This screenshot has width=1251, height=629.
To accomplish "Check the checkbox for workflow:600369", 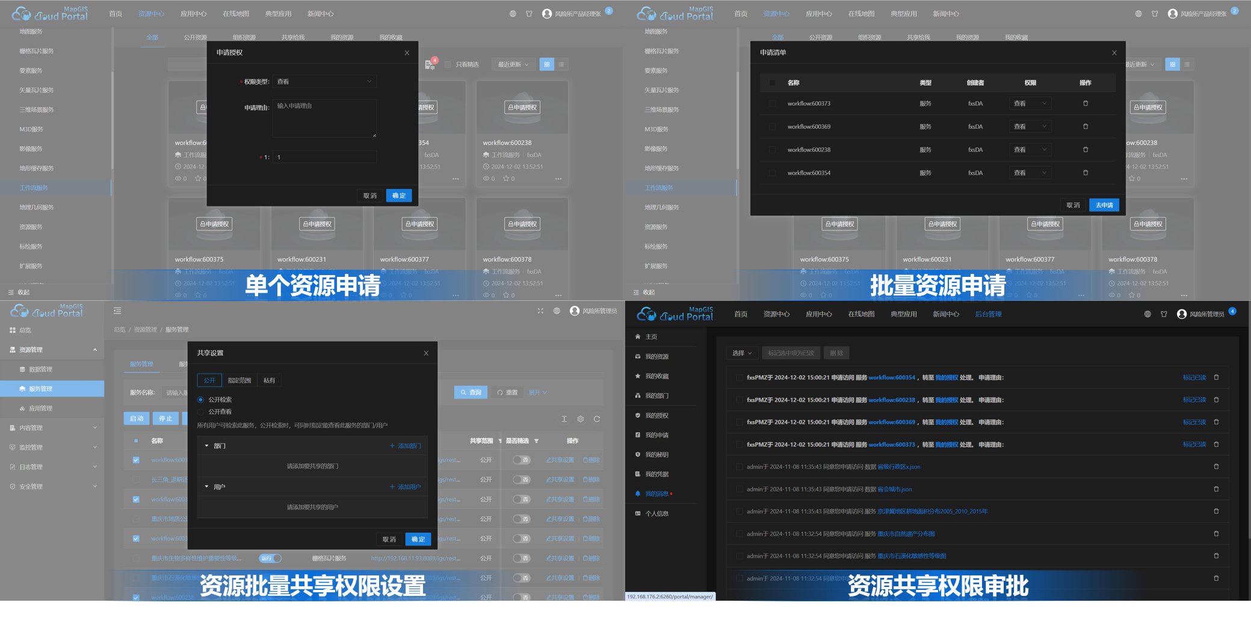I will pos(773,126).
